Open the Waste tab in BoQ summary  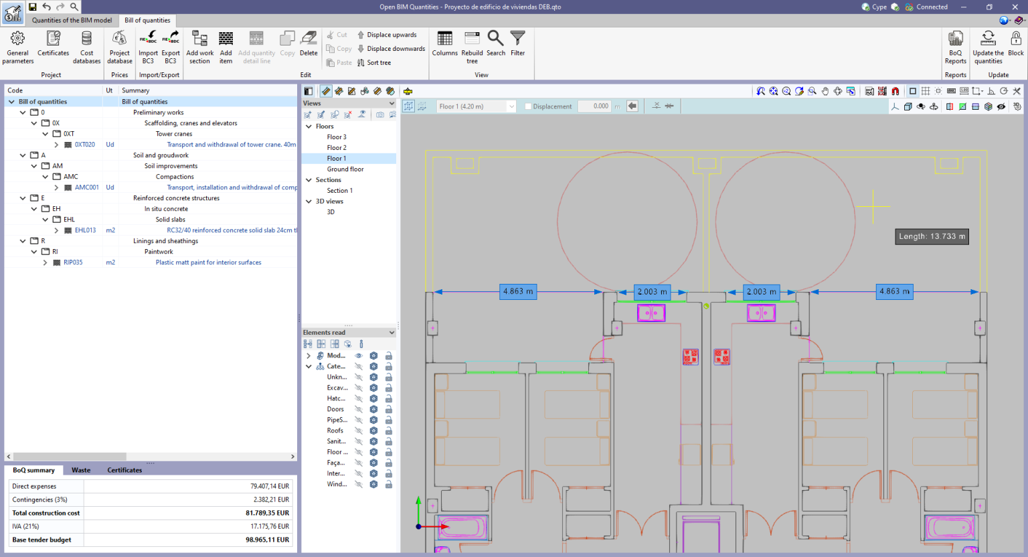(81, 470)
